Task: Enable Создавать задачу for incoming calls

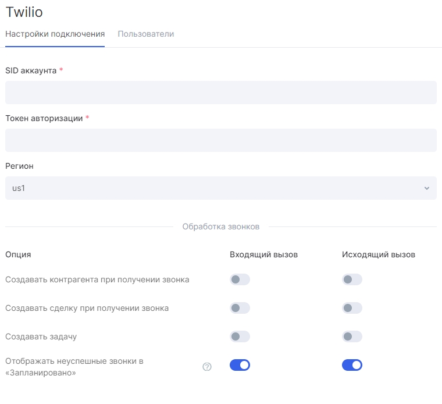Action: pyautogui.click(x=240, y=336)
